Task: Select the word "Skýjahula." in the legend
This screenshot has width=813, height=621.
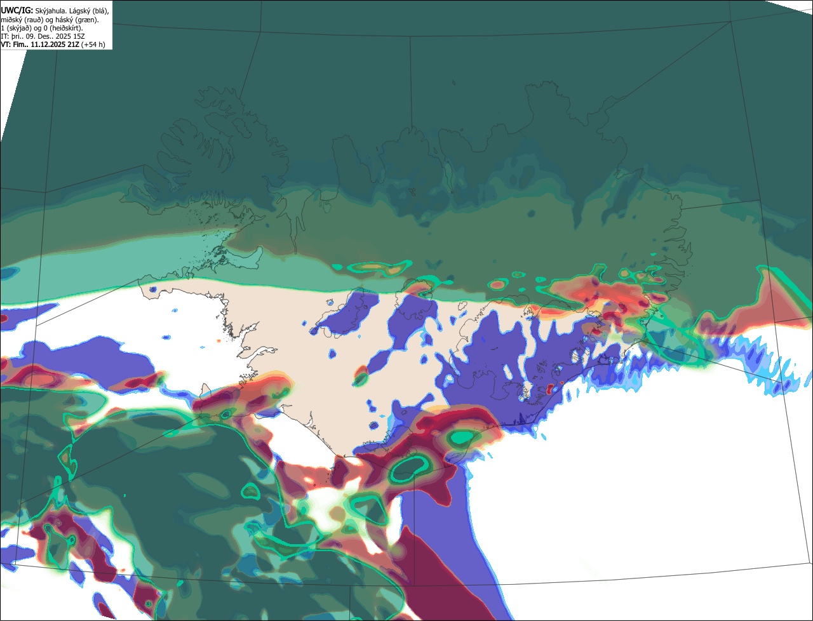Action: click(50, 11)
